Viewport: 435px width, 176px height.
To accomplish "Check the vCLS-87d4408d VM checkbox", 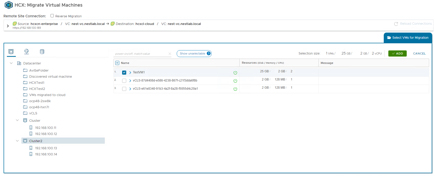I will [x=124, y=81].
